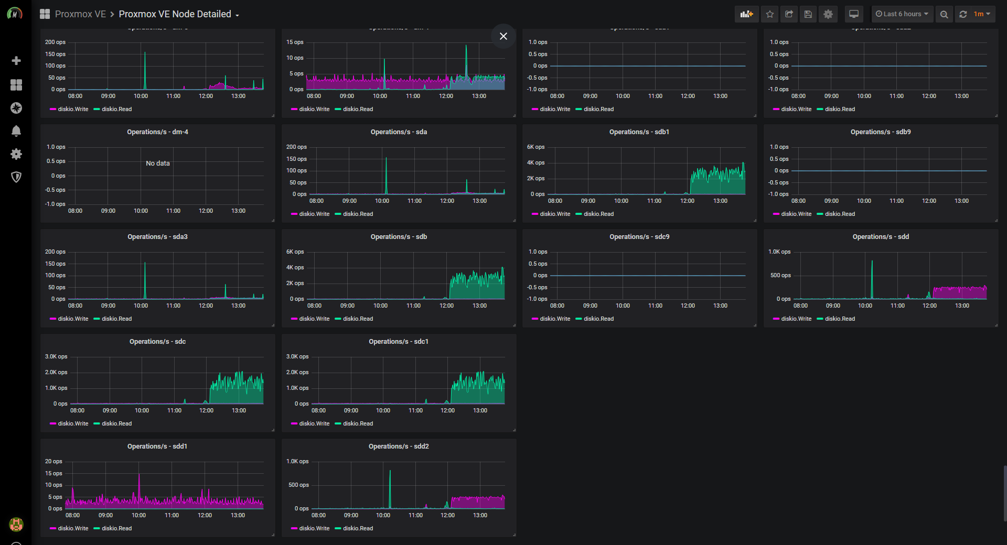
Task: Open Explore via the compass icon
Action: tap(16, 108)
